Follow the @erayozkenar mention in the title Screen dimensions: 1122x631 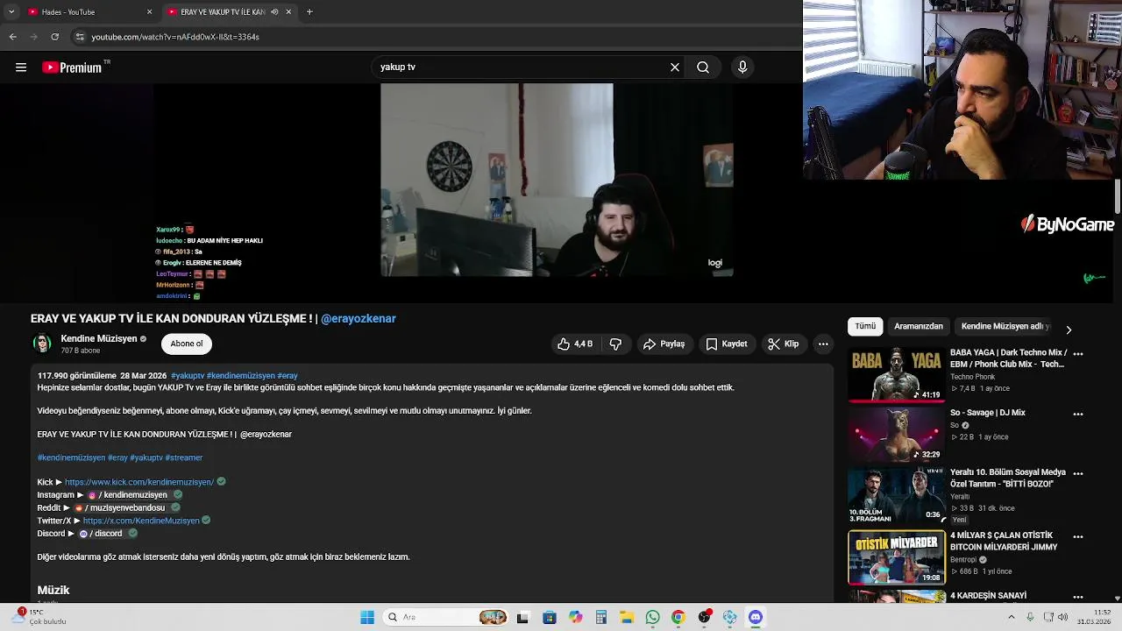click(359, 319)
